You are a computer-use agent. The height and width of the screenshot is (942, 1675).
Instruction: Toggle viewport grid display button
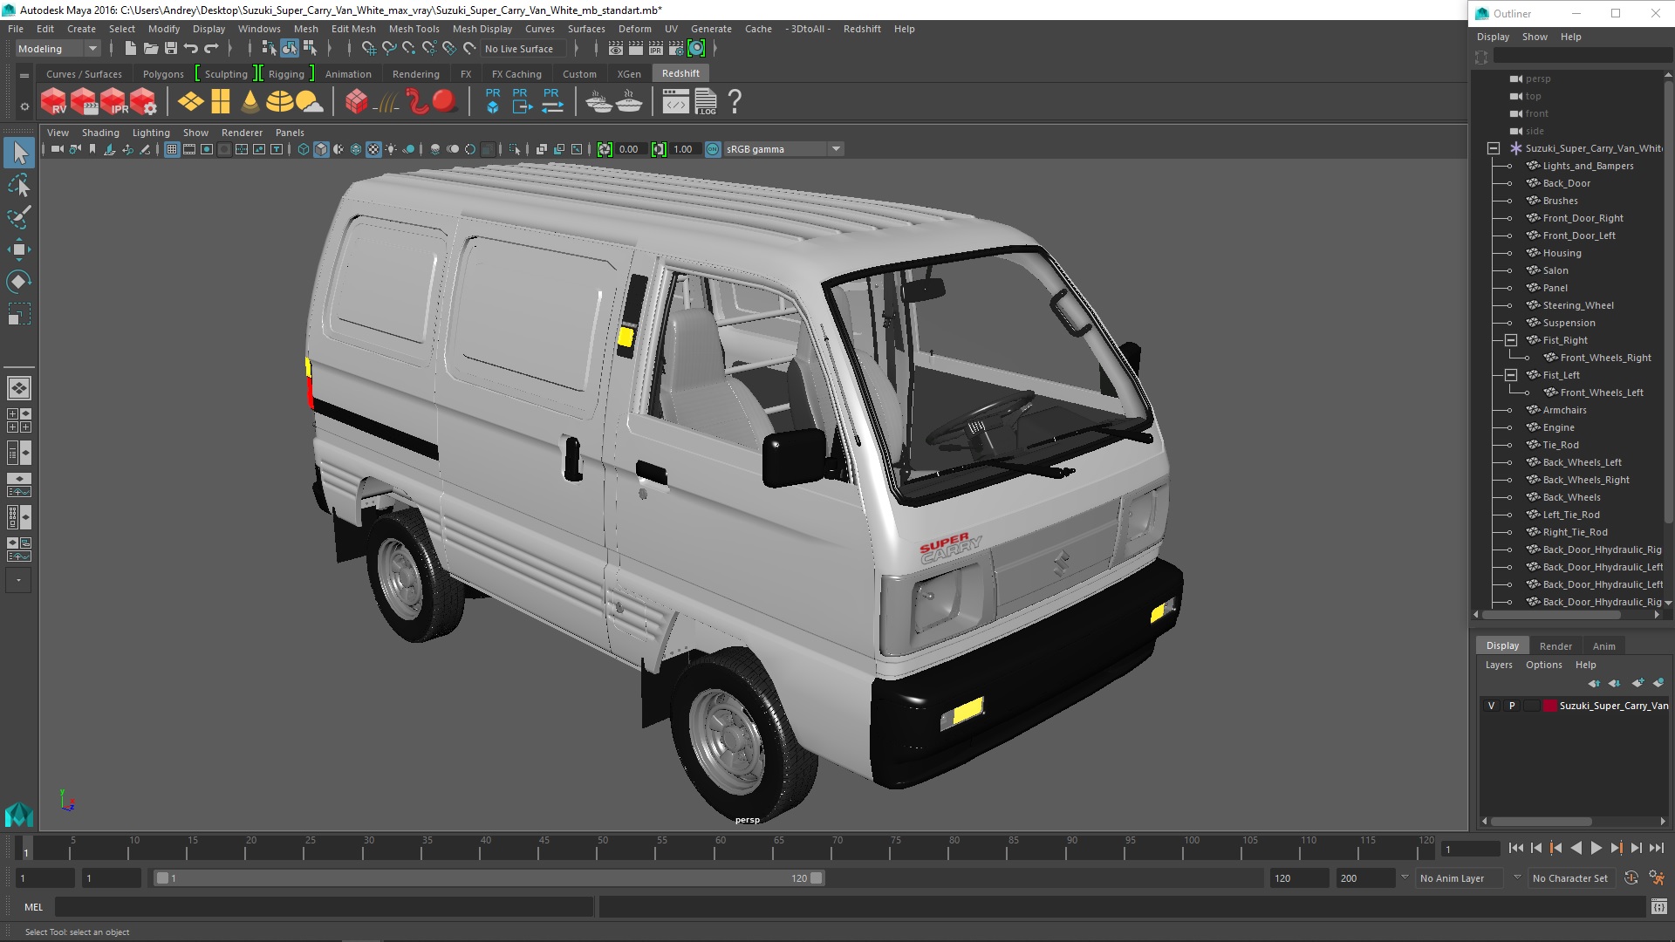click(x=172, y=149)
